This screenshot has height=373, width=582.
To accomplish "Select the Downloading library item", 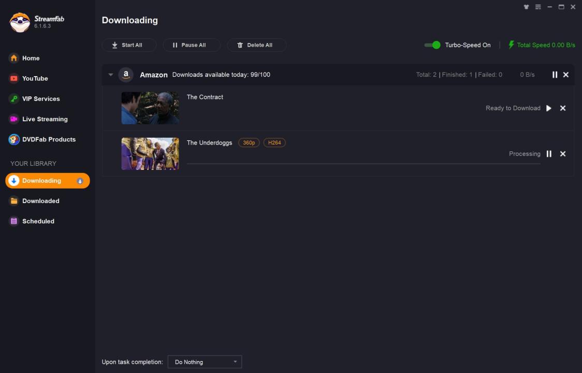I will click(48, 181).
